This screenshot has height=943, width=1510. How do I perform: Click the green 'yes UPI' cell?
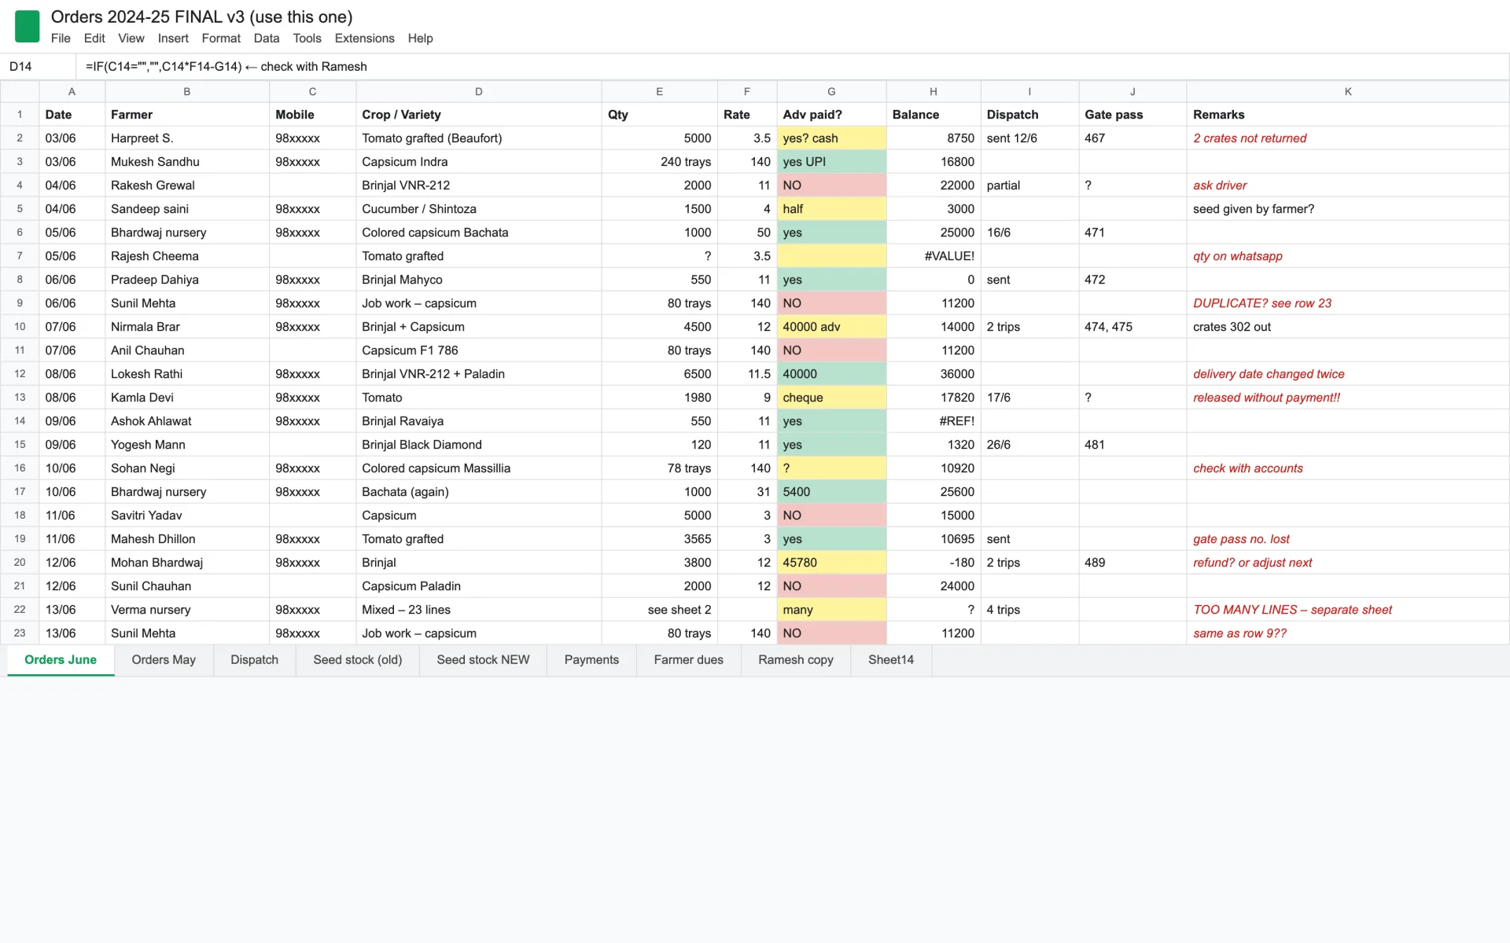831,162
